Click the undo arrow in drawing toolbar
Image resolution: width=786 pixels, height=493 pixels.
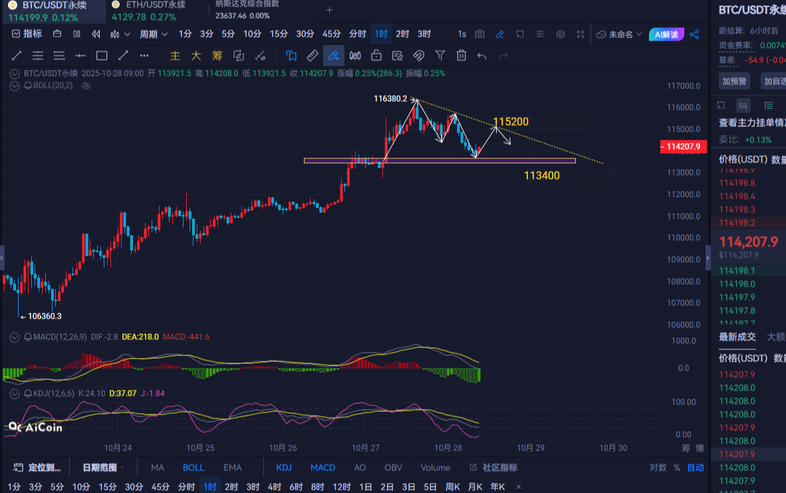(x=482, y=56)
